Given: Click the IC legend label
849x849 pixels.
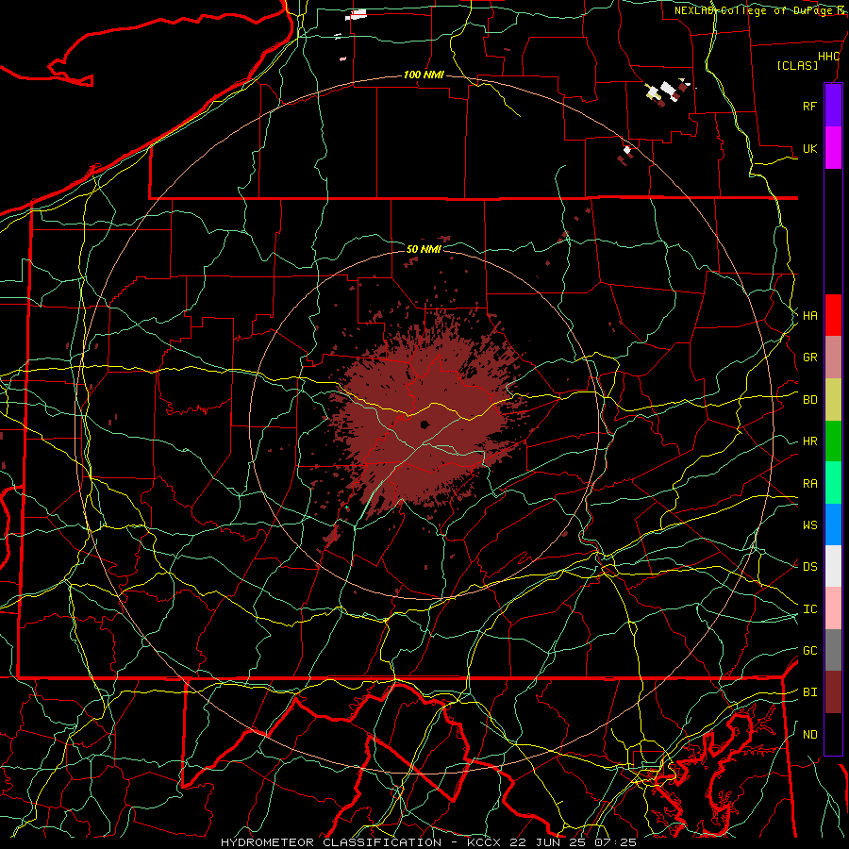Looking at the screenshot, I should [x=809, y=609].
